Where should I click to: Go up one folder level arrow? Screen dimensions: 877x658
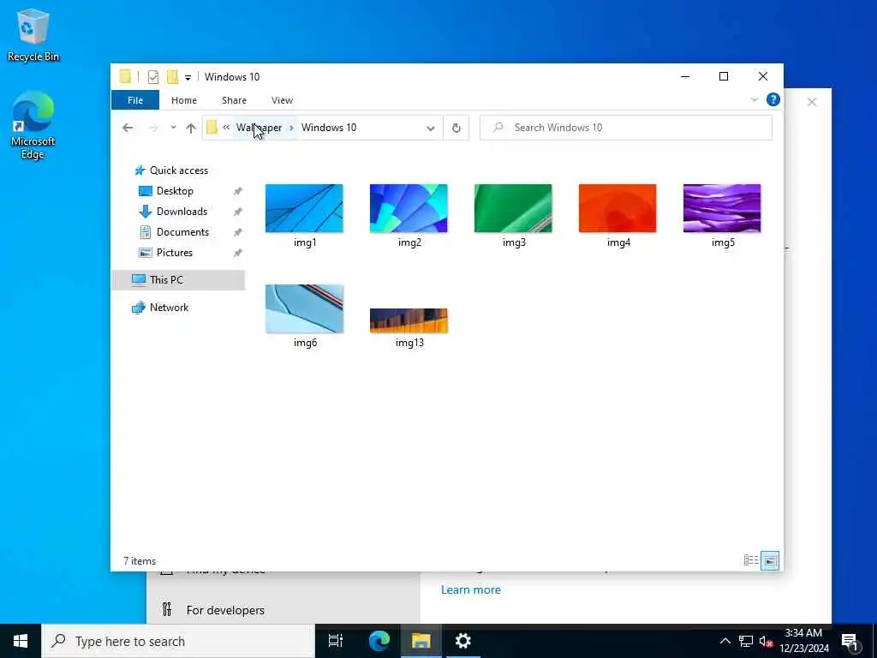point(191,128)
